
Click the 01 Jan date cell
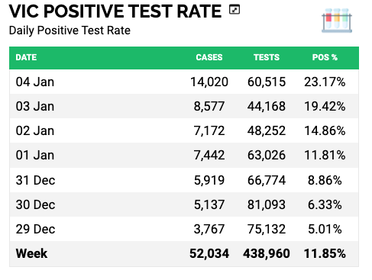click(x=35, y=155)
